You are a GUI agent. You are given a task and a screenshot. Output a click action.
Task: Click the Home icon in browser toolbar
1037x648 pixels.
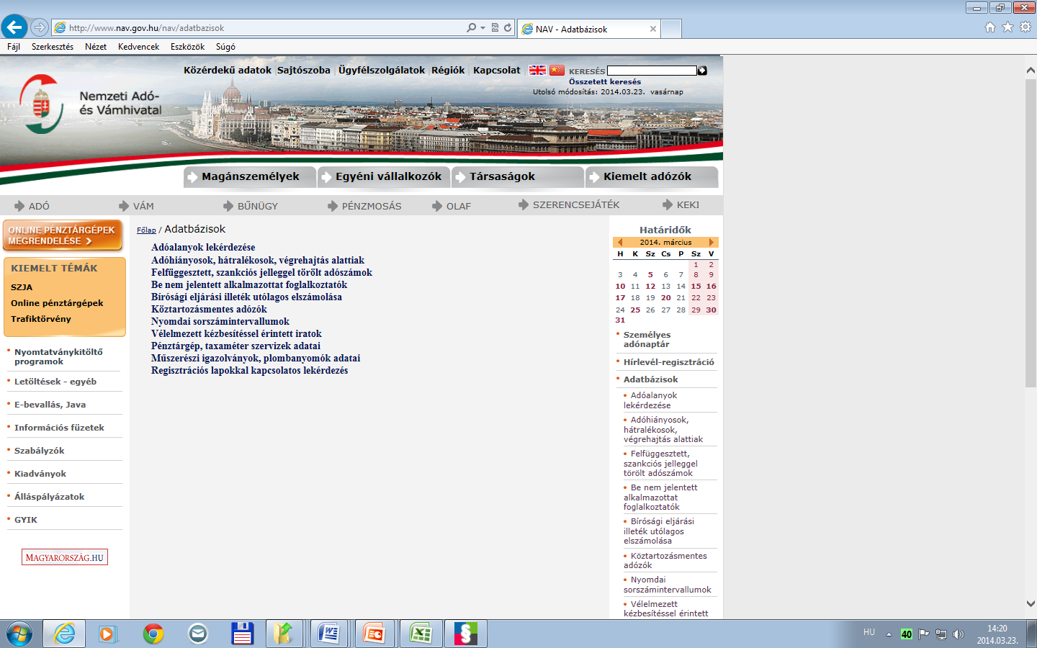(x=990, y=27)
